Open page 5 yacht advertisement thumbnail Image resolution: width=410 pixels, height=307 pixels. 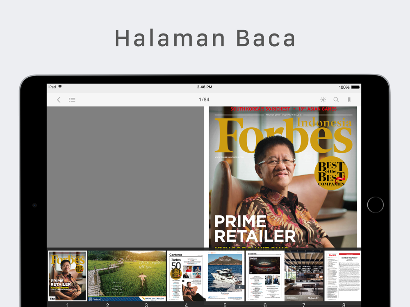point(225,276)
